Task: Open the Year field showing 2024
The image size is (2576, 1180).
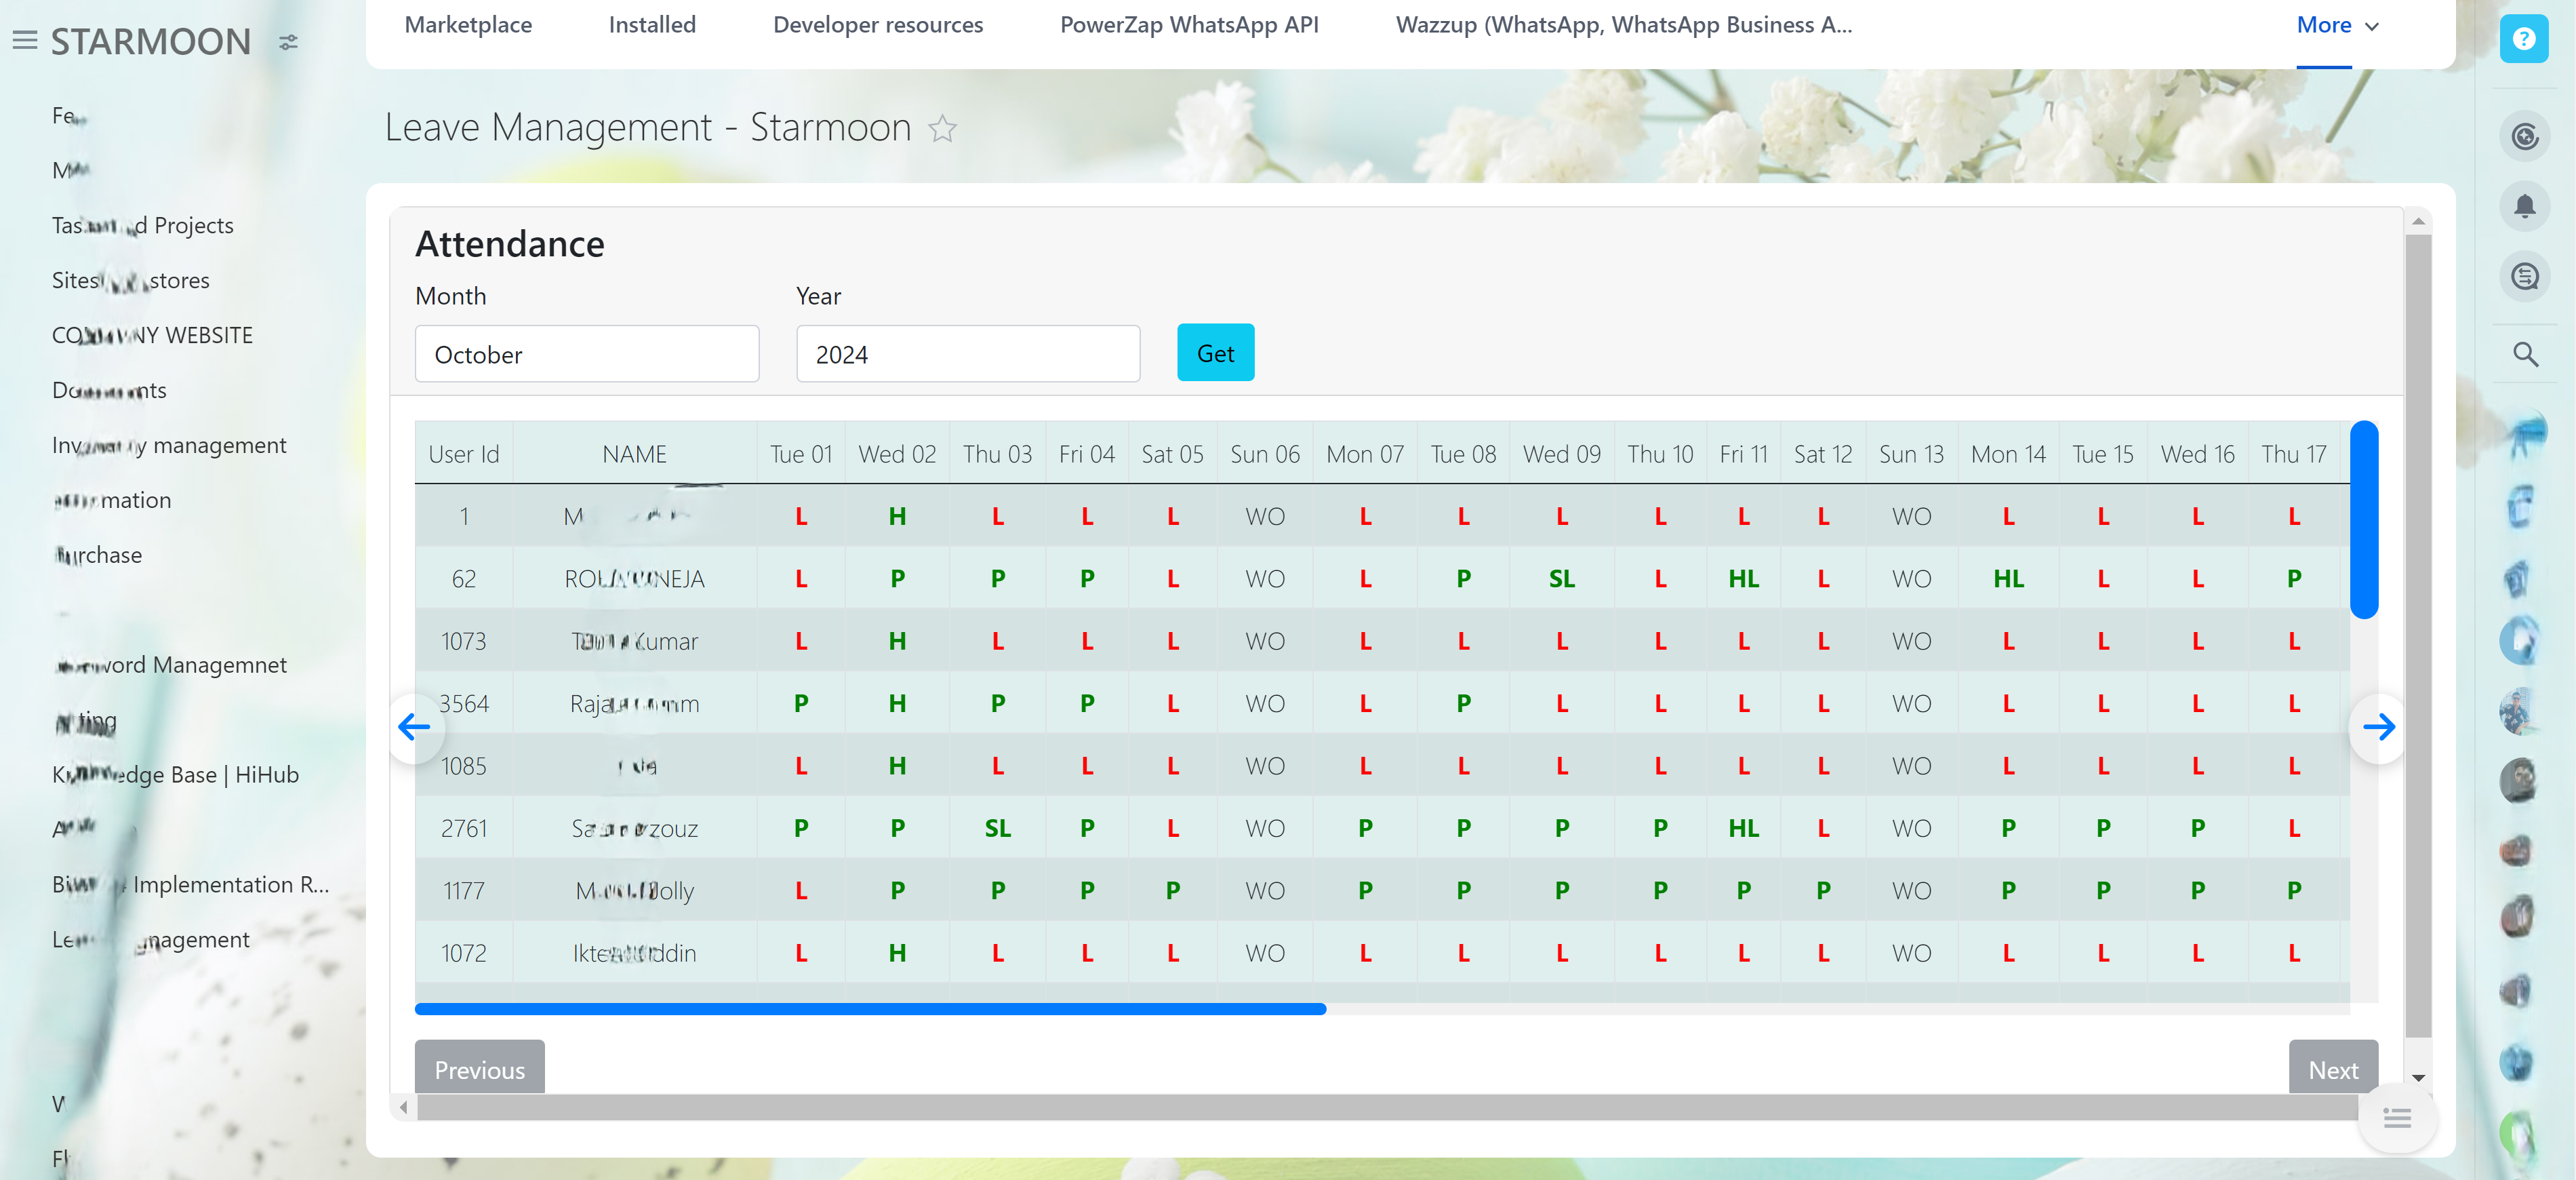Action: click(967, 354)
